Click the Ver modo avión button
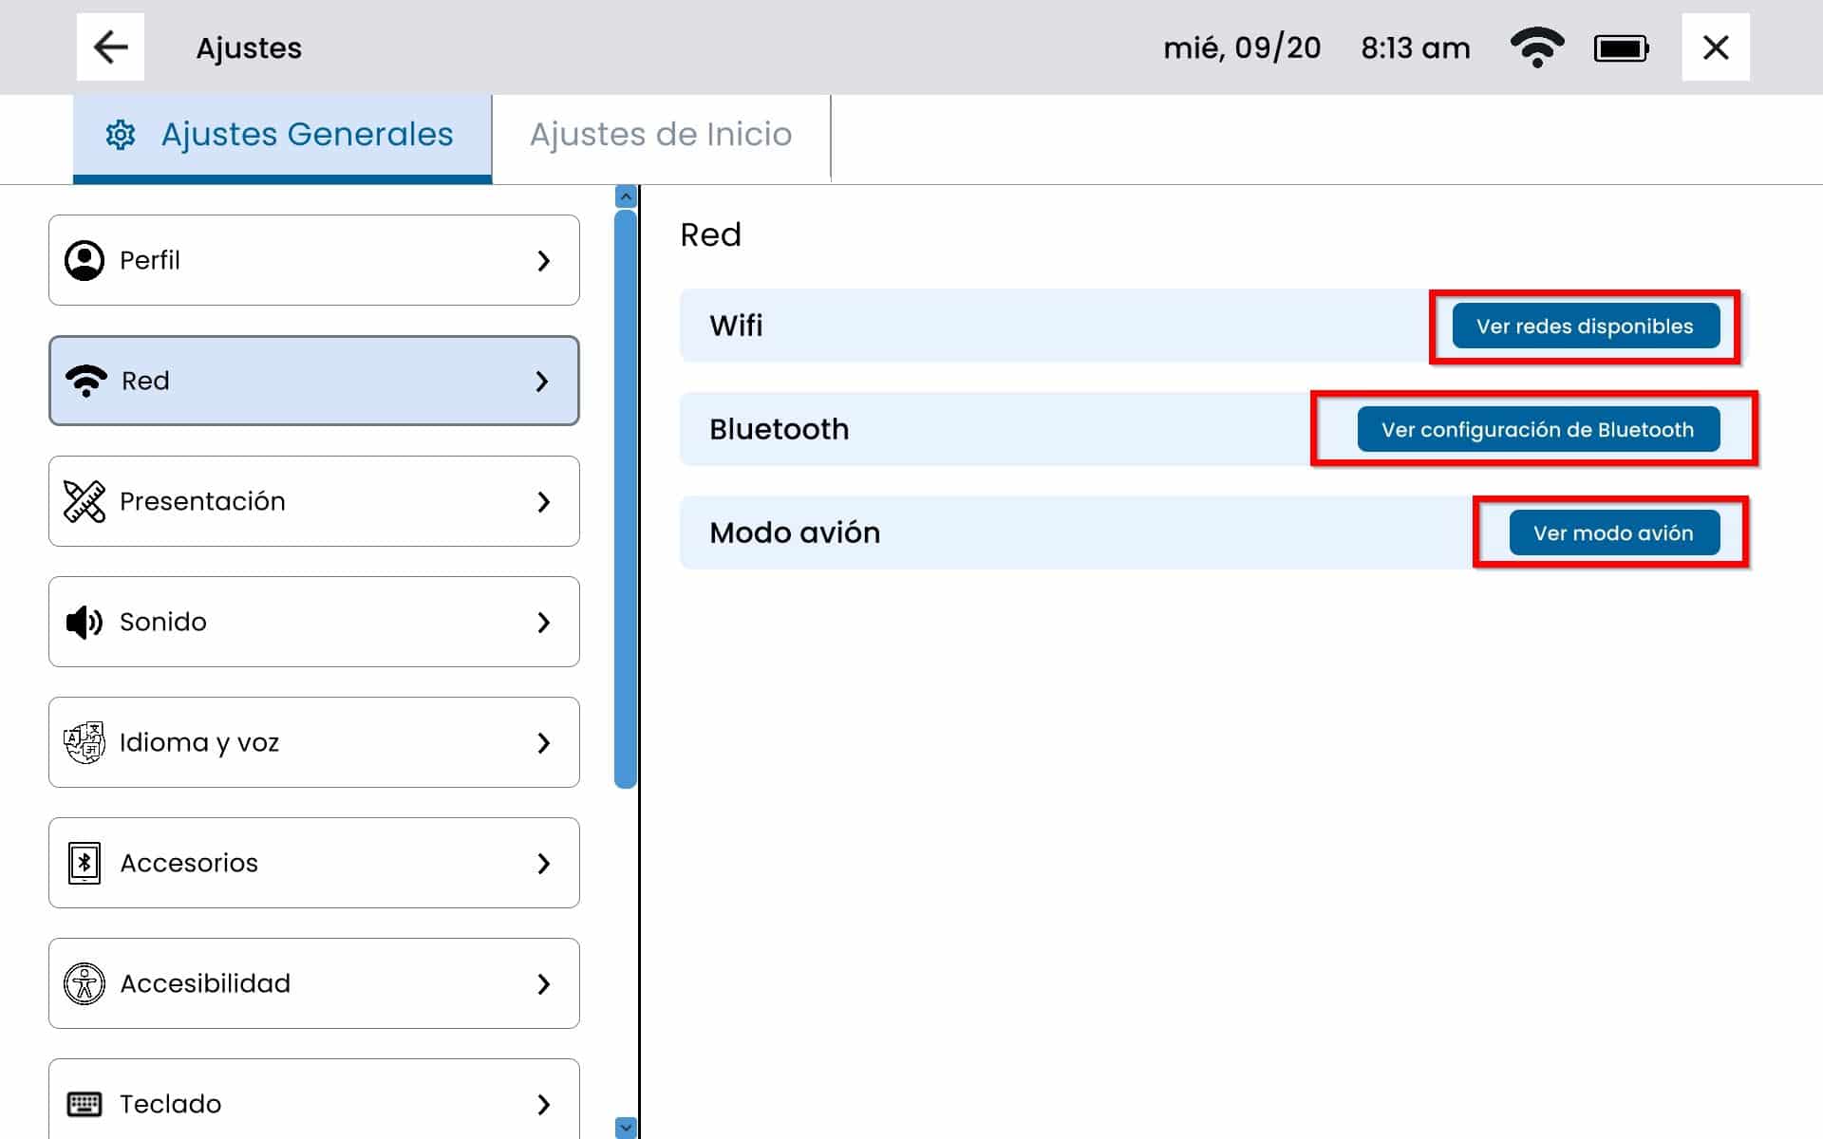The width and height of the screenshot is (1823, 1139). (1613, 532)
